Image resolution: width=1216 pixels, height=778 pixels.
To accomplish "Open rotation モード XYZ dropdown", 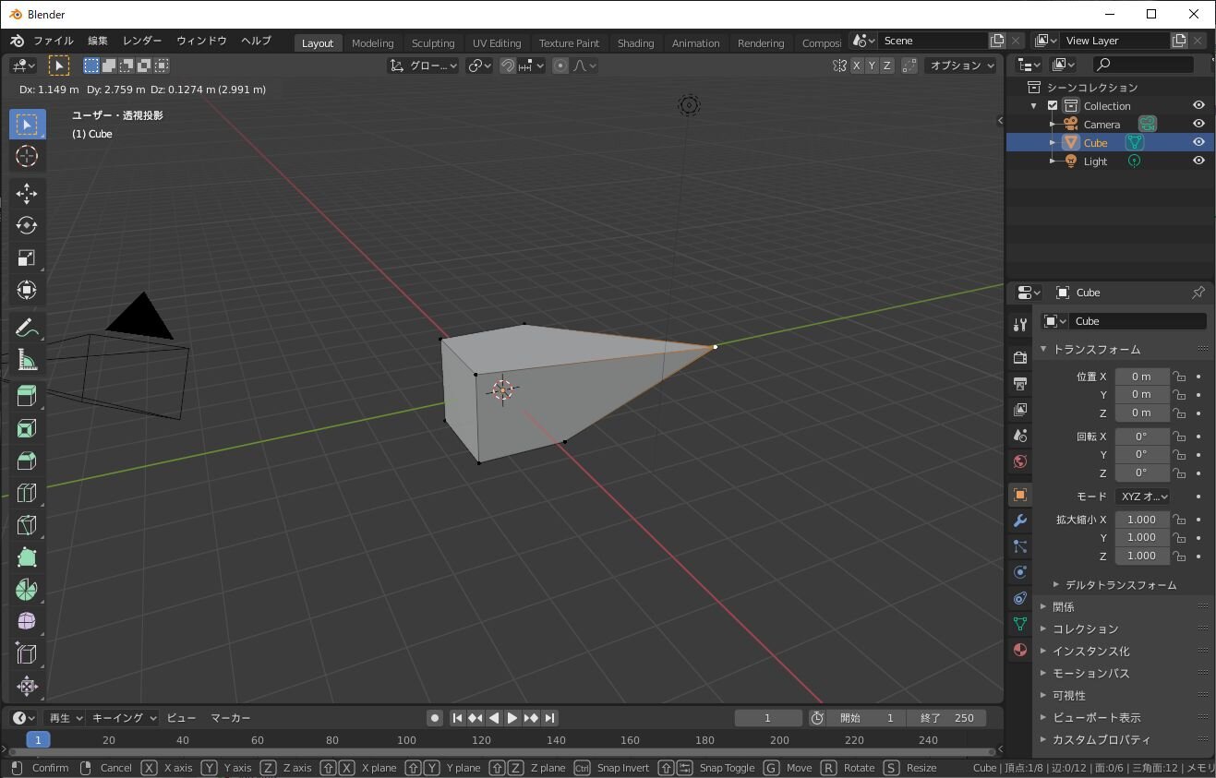I will tap(1143, 497).
